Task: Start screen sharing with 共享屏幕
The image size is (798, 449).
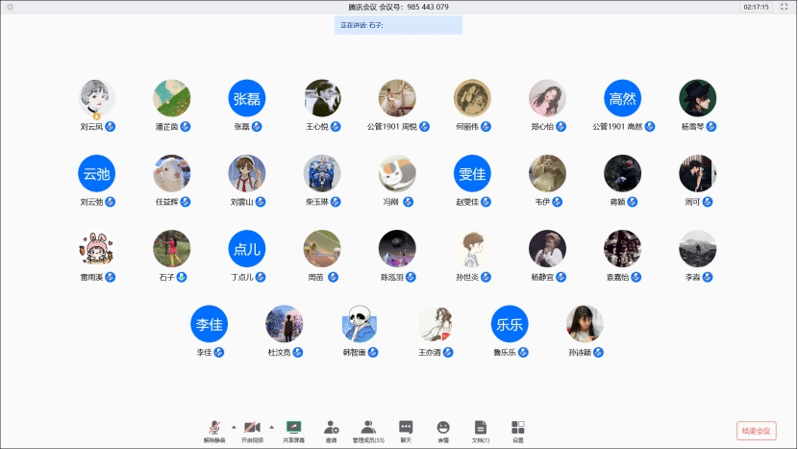Action: [x=293, y=427]
